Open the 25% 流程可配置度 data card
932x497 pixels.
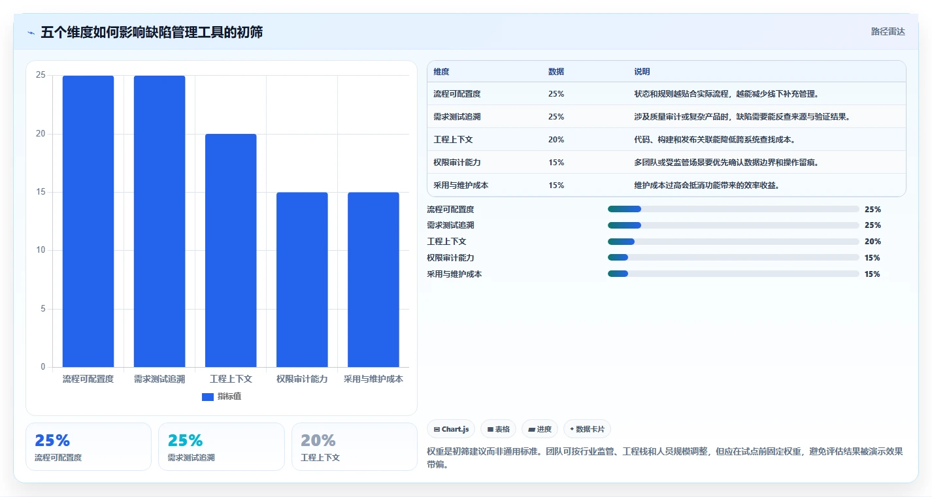[x=88, y=447]
